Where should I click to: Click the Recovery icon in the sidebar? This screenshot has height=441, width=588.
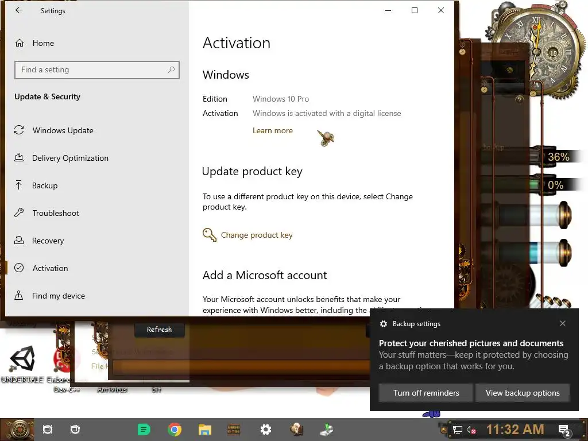click(19, 240)
